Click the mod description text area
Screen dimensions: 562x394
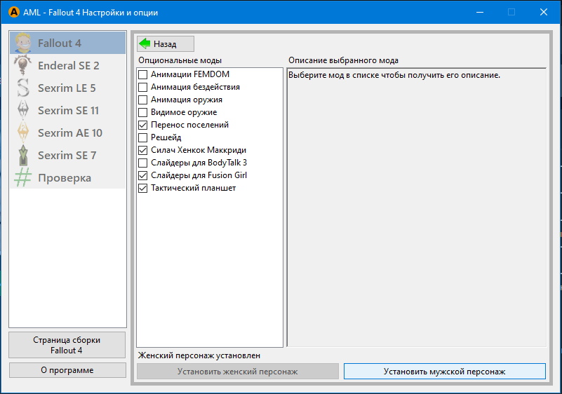(416, 210)
